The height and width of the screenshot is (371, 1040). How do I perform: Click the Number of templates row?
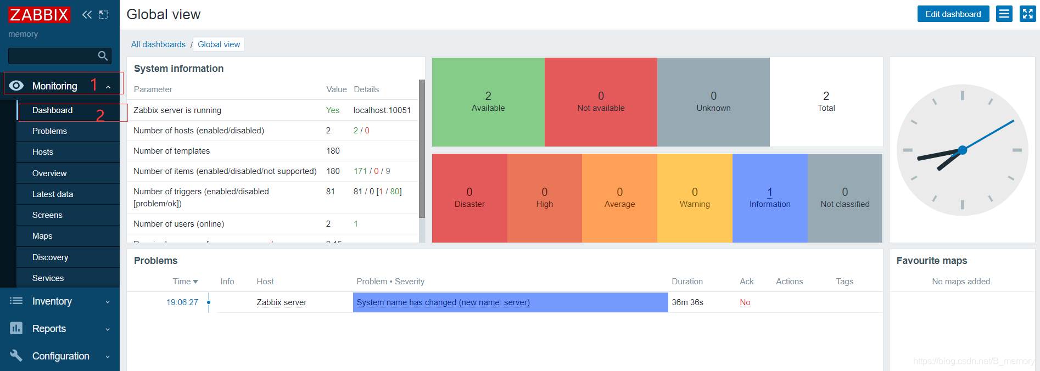coord(273,151)
